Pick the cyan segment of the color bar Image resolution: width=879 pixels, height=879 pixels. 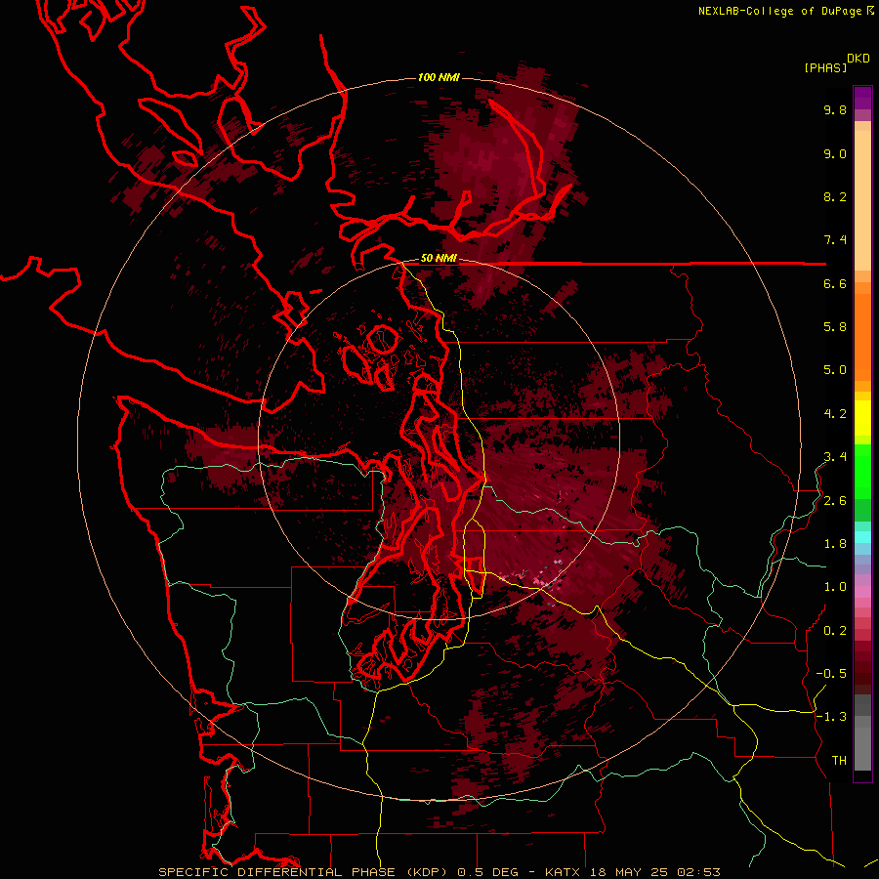coord(862,536)
